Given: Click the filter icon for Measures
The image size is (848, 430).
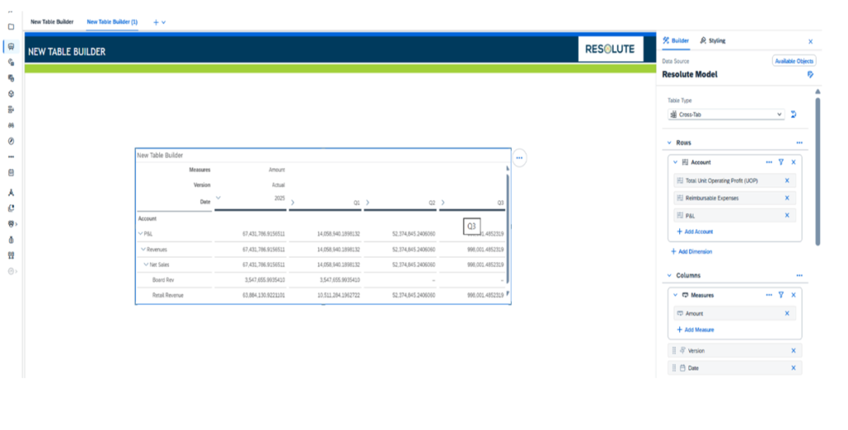Looking at the screenshot, I should tap(781, 294).
